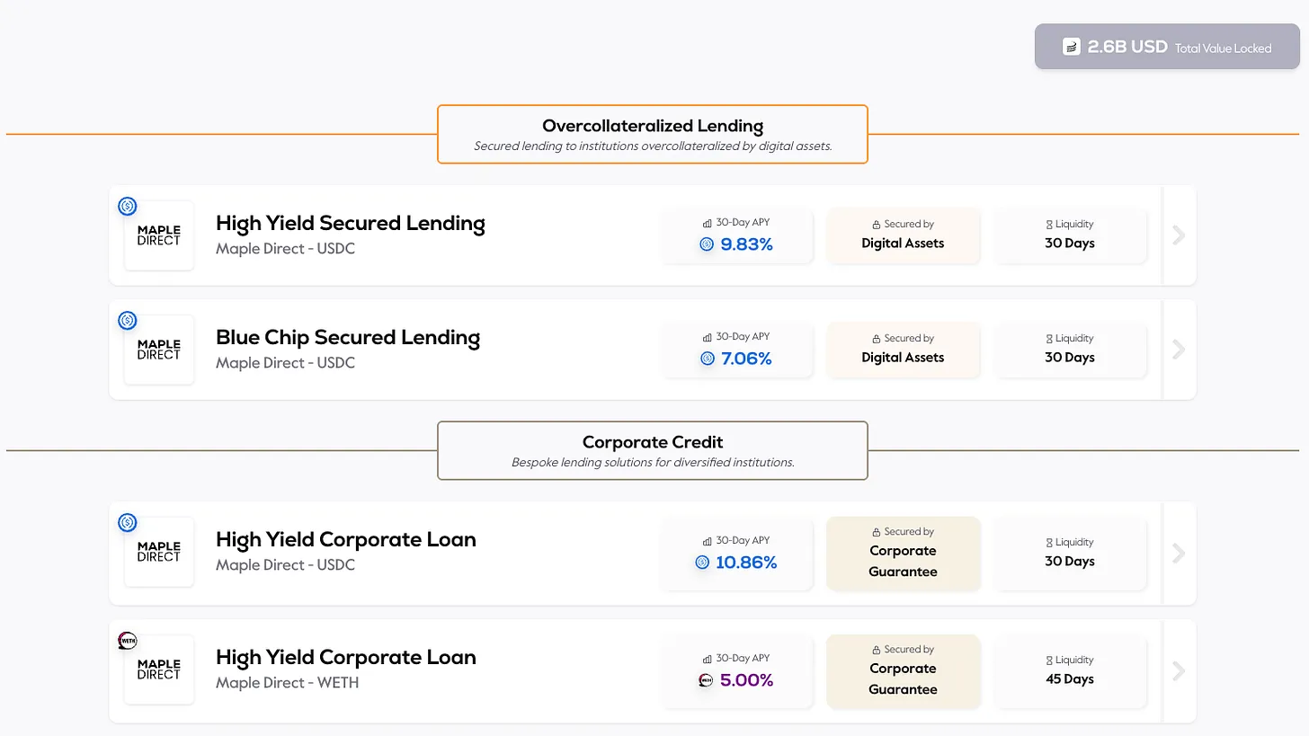
Task: Click the coins icon in the Total Value Locked badge
Action: point(1071,46)
